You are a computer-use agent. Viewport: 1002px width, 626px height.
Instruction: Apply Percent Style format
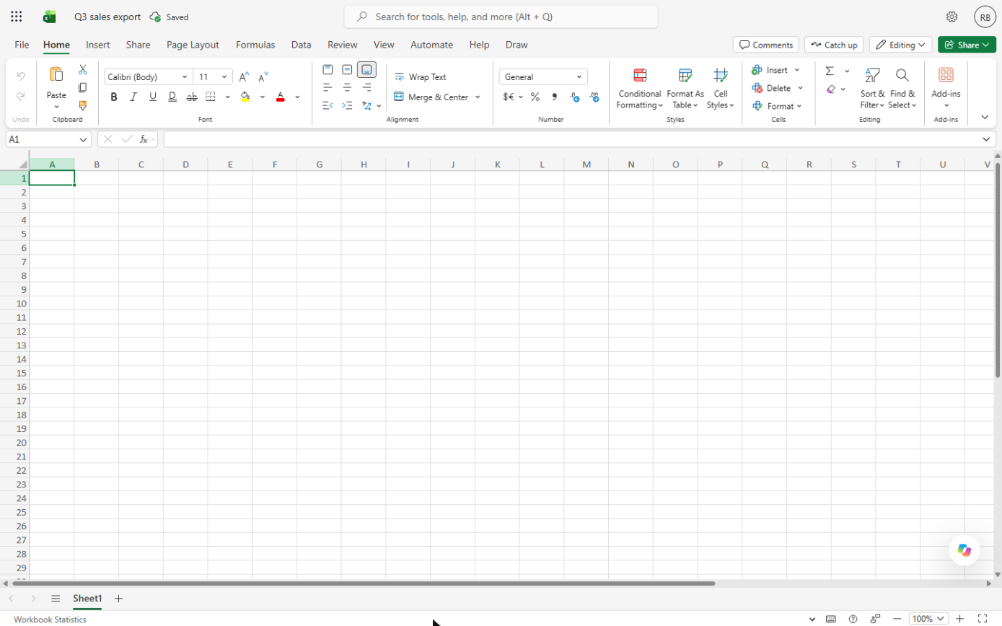tap(535, 97)
